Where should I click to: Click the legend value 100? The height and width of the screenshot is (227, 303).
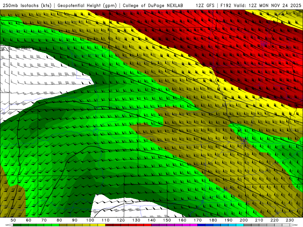pyautogui.click(x=90, y=220)
